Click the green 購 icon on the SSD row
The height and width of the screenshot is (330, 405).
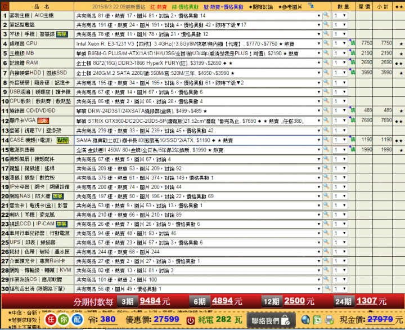[352, 72]
